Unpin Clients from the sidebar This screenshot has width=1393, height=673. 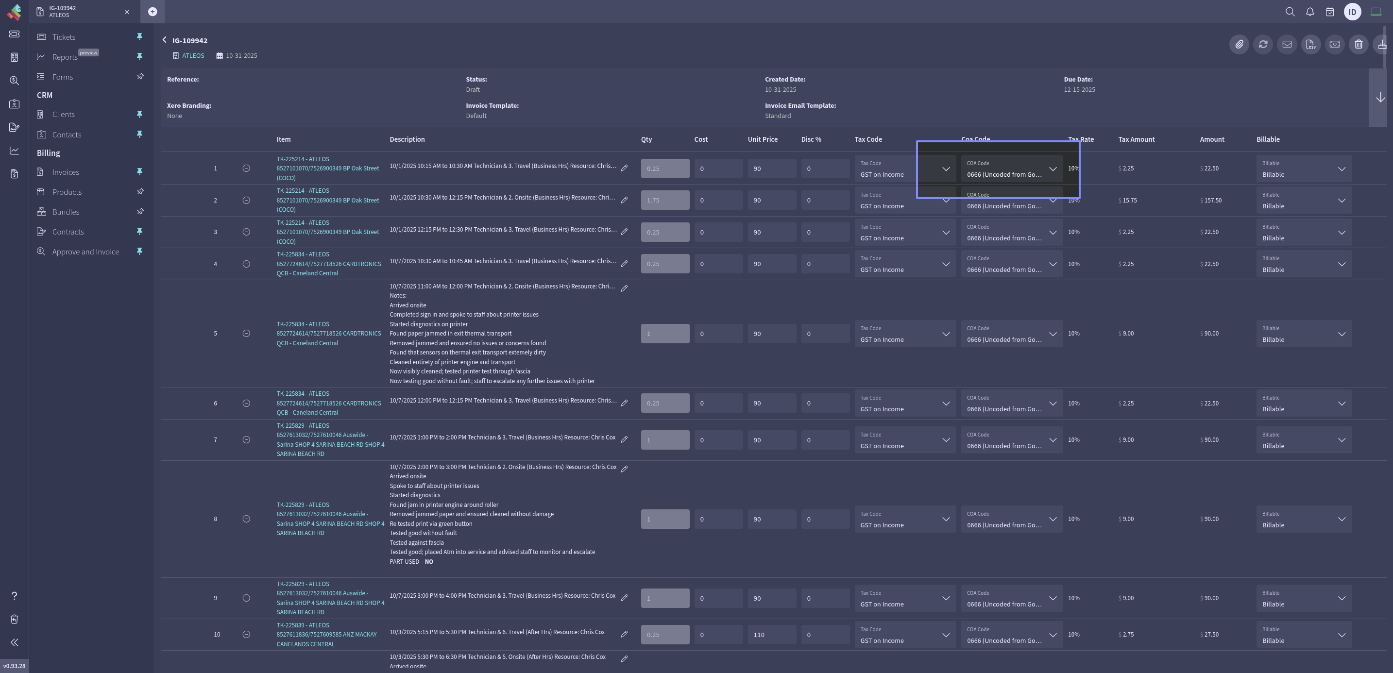[139, 114]
